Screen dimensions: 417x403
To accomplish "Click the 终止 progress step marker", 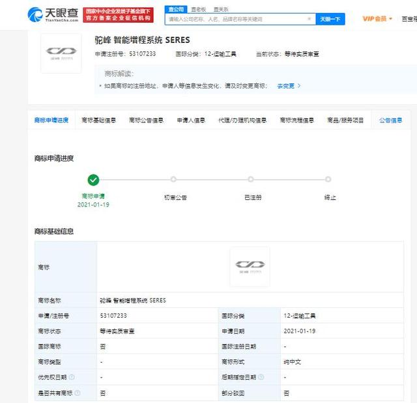I will 328,179.
